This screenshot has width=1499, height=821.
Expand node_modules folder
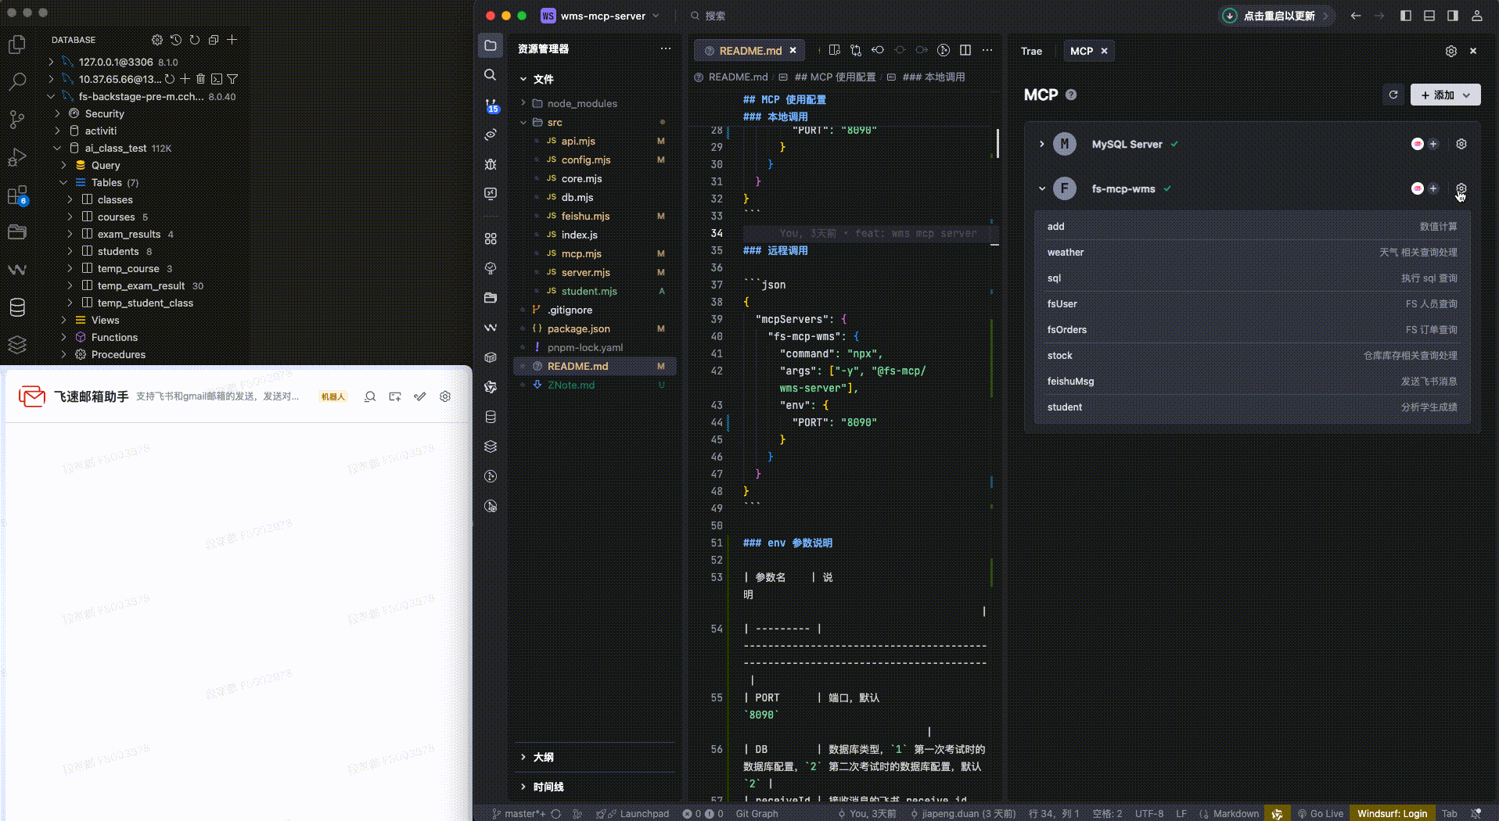point(523,103)
